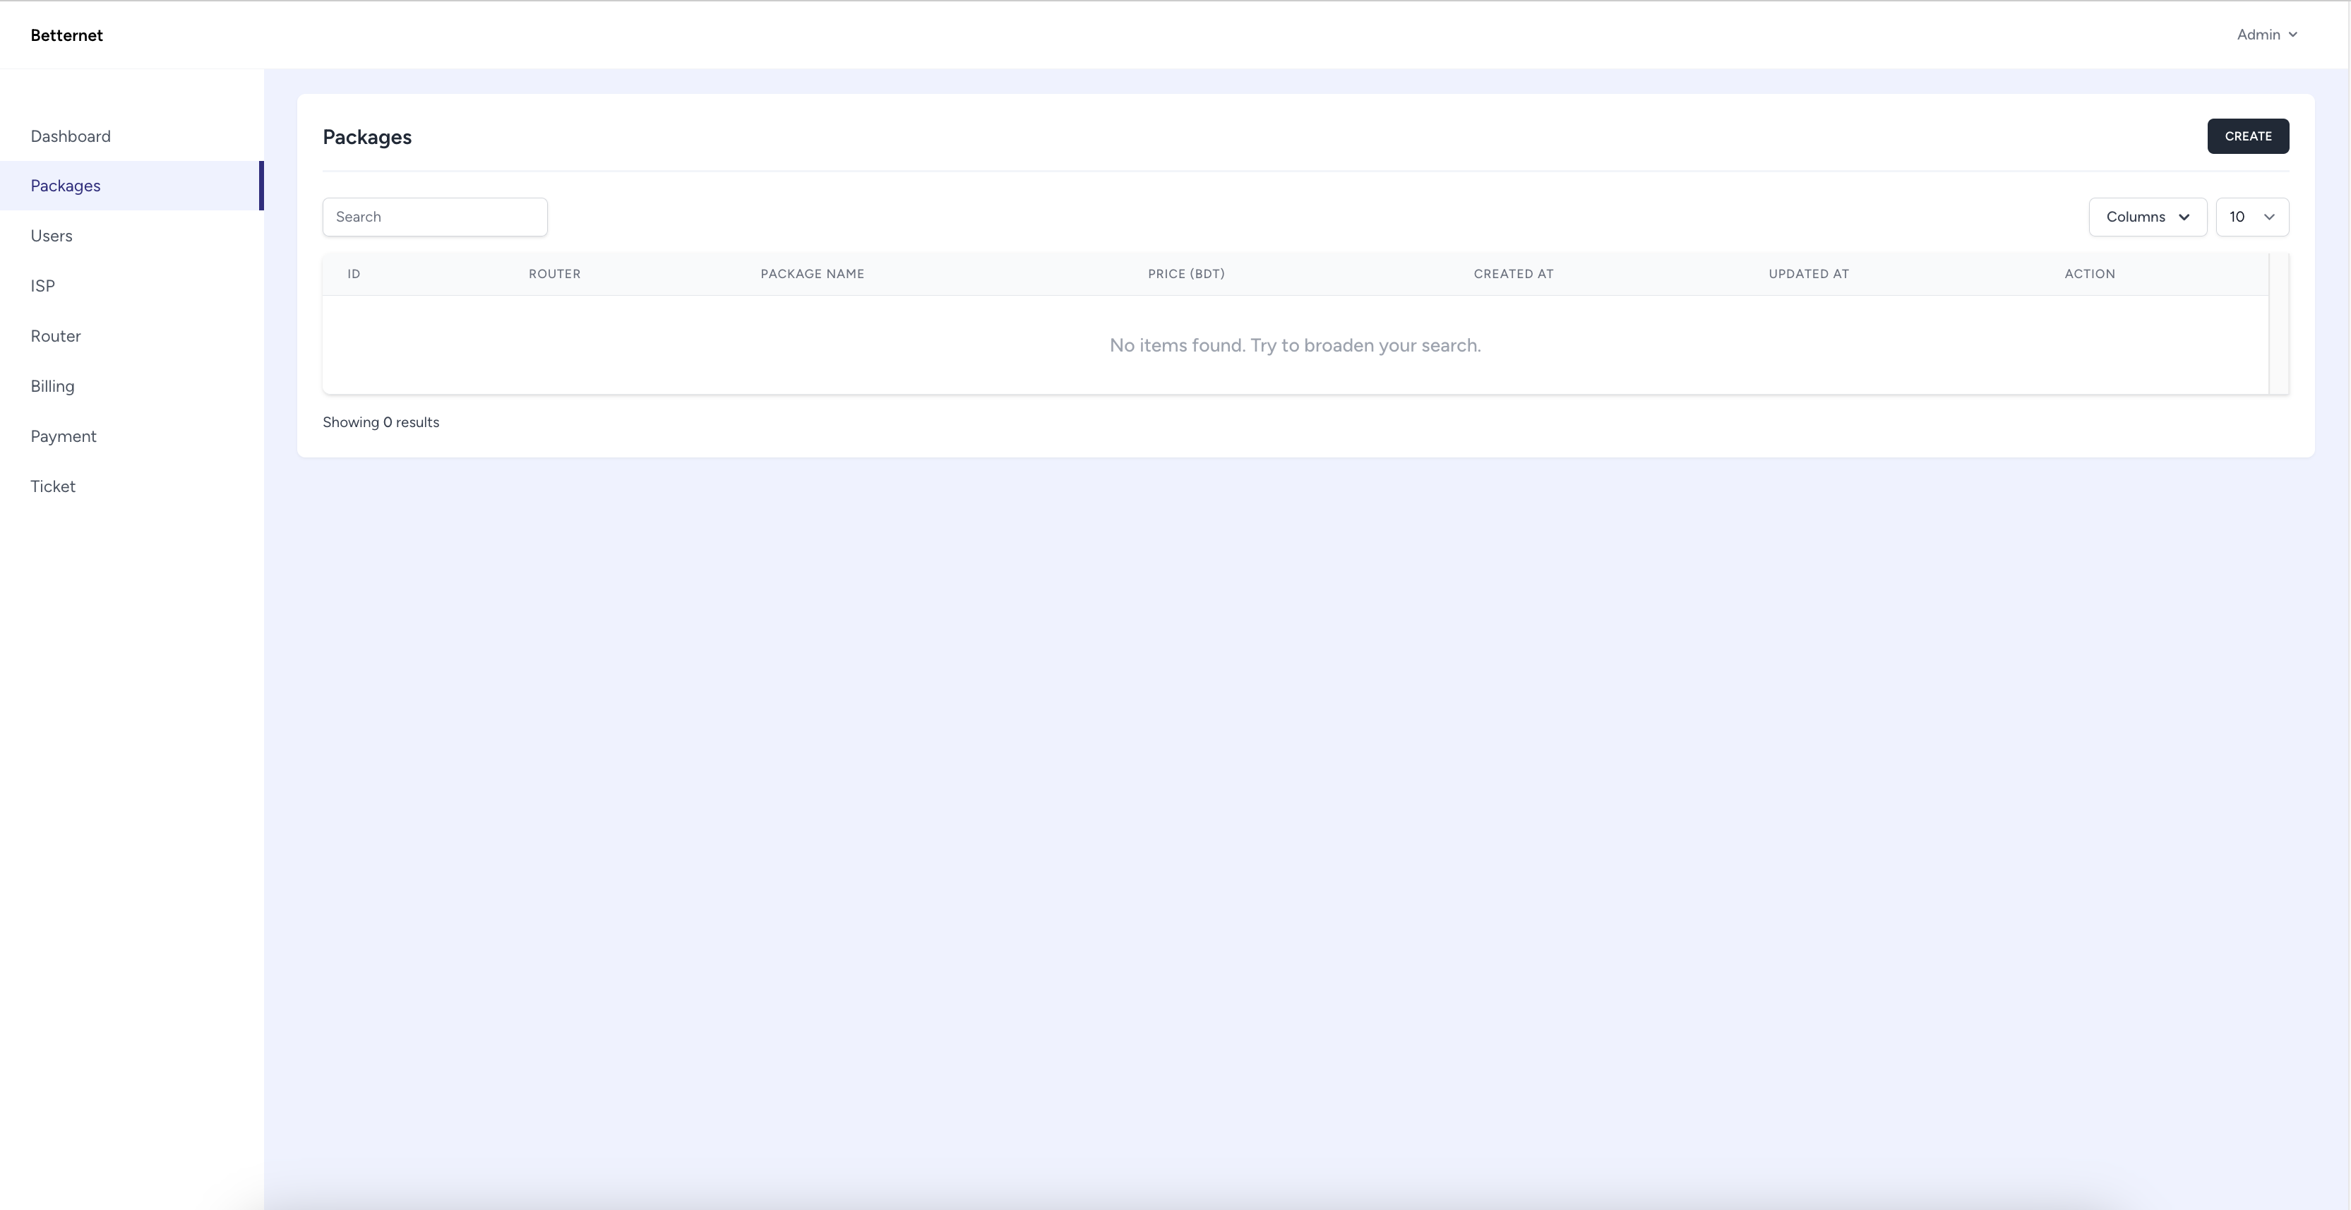Open the Router section

coord(56,336)
